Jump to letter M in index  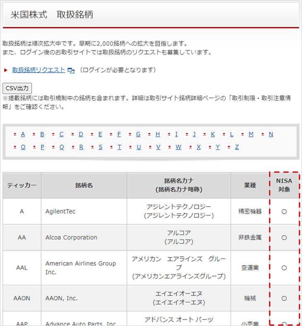point(251,134)
